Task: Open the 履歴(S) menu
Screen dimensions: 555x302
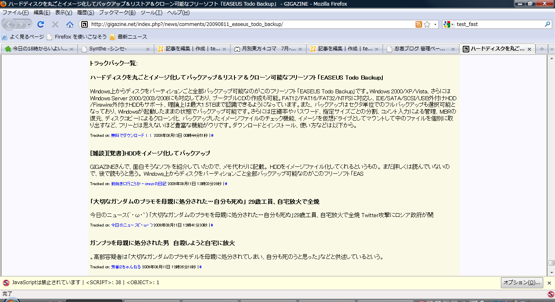Action: coord(85,13)
